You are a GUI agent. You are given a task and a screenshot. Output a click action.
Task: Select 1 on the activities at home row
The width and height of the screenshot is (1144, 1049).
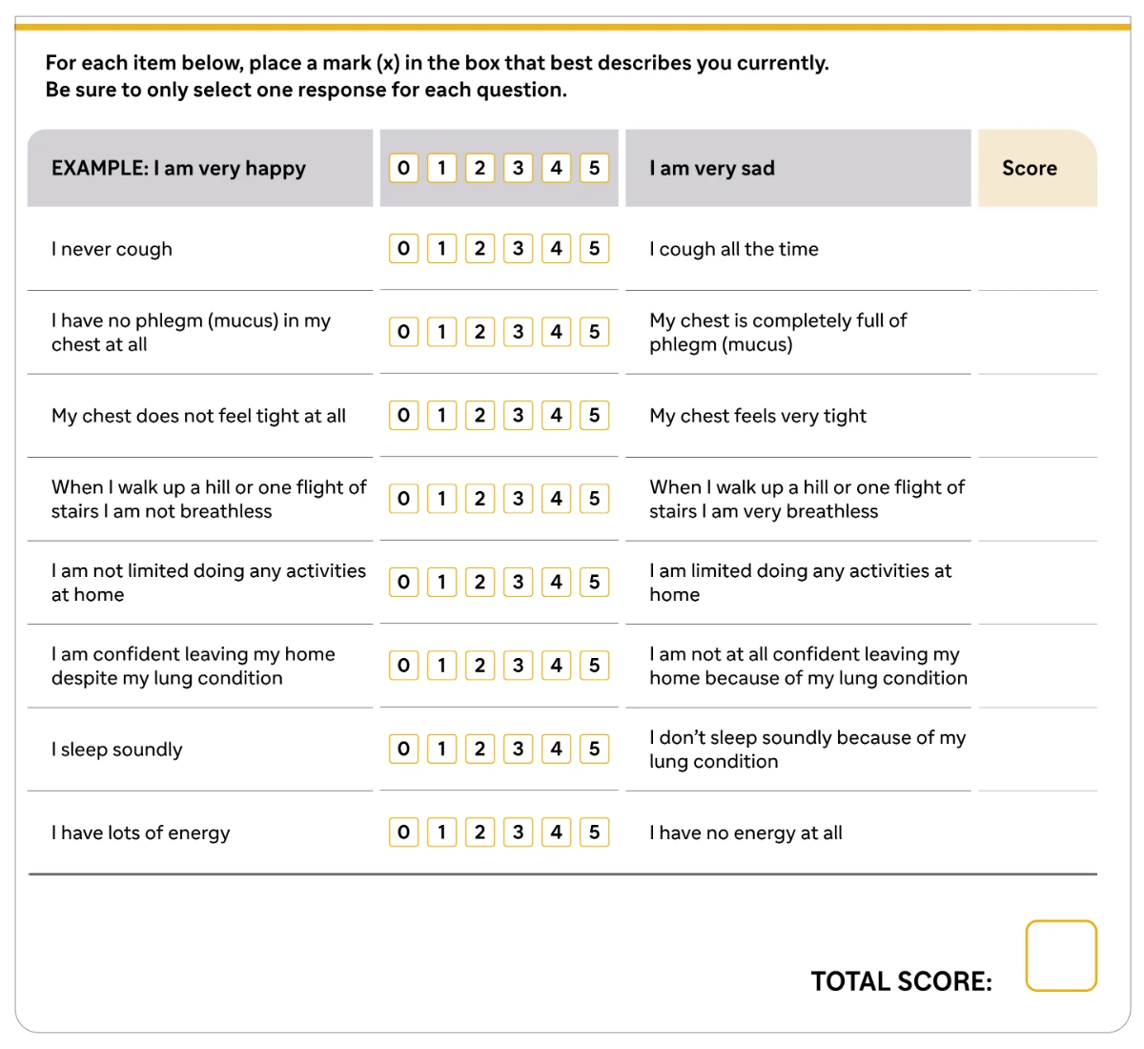tap(441, 582)
